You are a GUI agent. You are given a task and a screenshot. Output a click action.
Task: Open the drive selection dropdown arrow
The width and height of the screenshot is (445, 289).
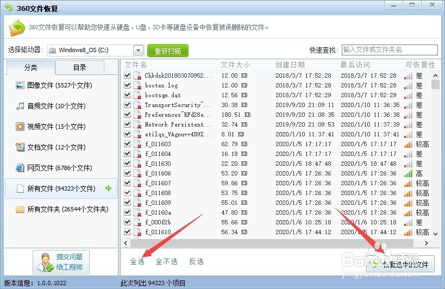coord(138,51)
